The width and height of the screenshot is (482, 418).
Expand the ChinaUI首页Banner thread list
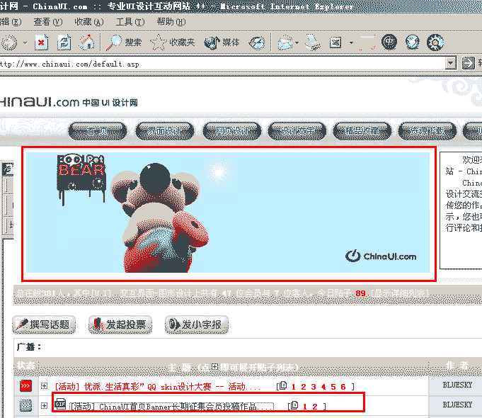tap(44, 406)
